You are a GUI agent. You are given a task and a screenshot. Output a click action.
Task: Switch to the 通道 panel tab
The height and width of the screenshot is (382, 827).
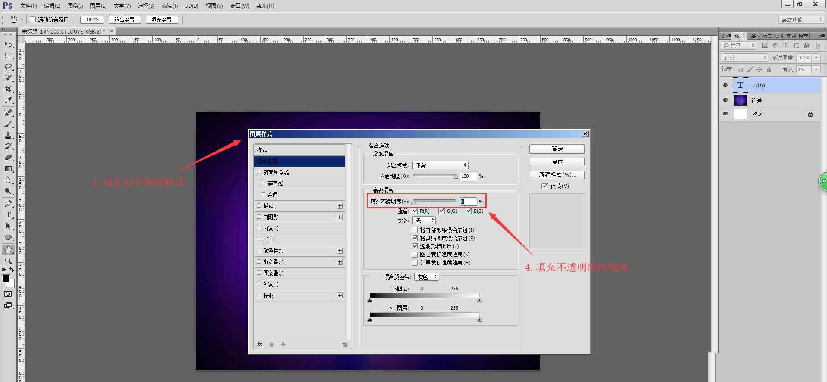[727, 36]
